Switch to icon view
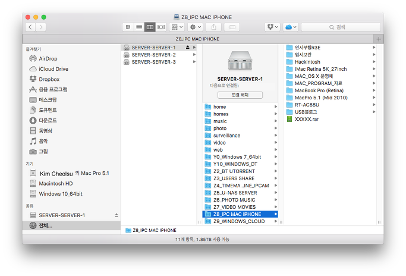This screenshot has height=276, width=406. click(128, 27)
